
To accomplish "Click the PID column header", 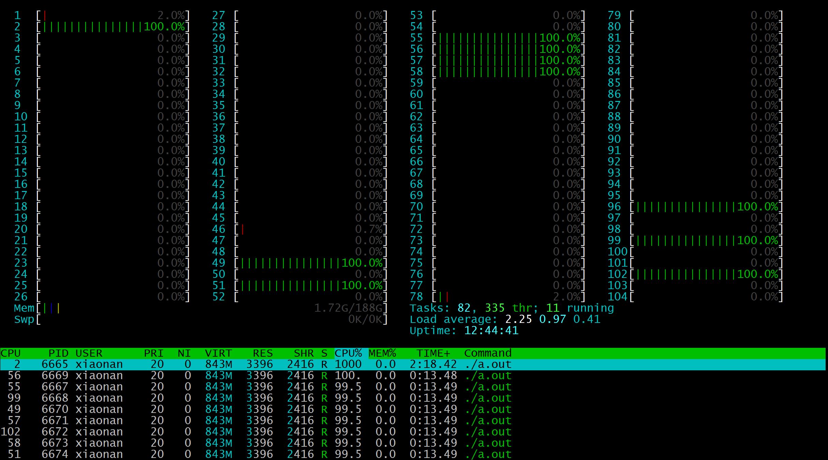I will click(58, 353).
